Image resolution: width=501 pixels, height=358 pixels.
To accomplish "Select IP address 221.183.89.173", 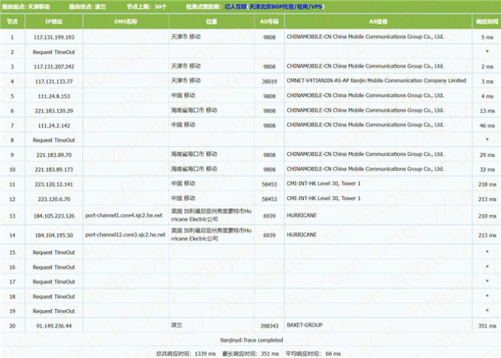I will [x=53, y=170].
